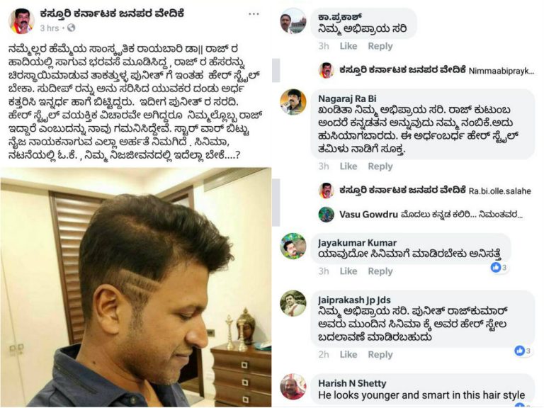The width and height of the screenshot is (544, 408).
Task: Open the post author's profile picture
Action: tap(21, 21)
